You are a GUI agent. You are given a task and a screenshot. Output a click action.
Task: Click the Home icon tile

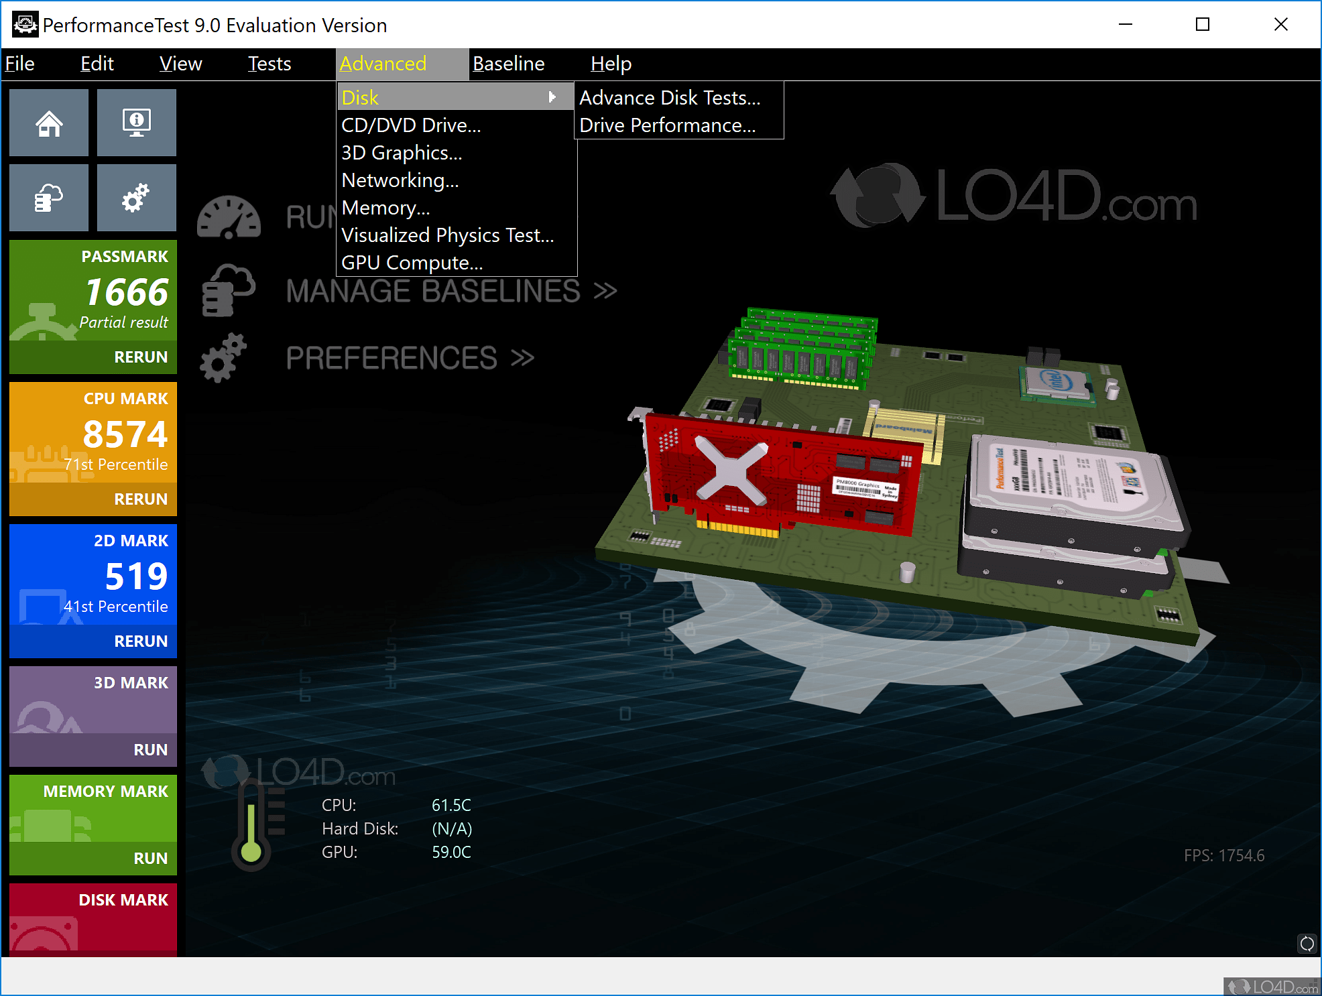tap(49, 123)
